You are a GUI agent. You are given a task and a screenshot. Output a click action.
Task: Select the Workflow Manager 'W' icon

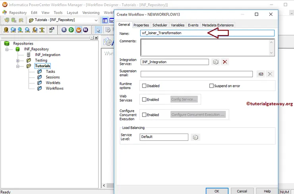[78, 30]
